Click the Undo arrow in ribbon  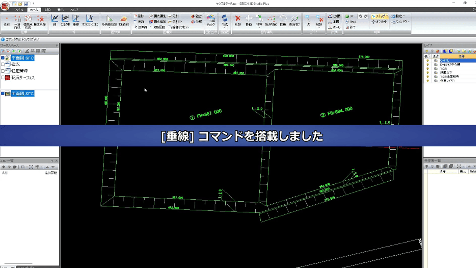click(x=360, y=16)
